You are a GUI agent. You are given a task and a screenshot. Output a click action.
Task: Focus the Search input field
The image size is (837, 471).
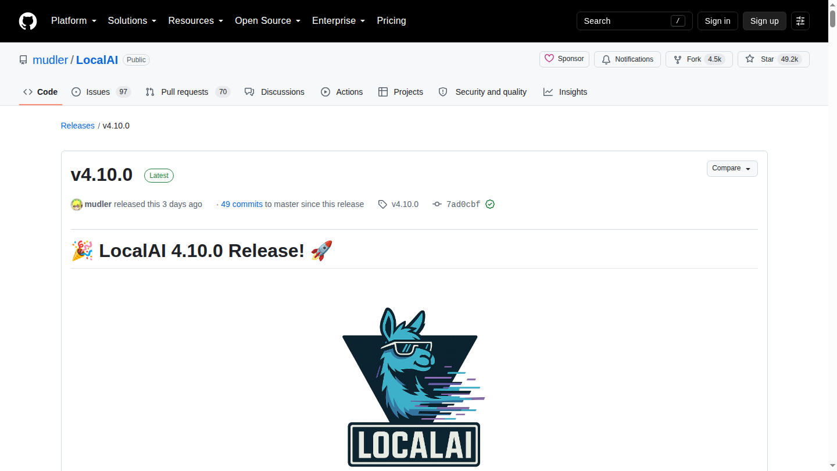(x=635, y=21)
